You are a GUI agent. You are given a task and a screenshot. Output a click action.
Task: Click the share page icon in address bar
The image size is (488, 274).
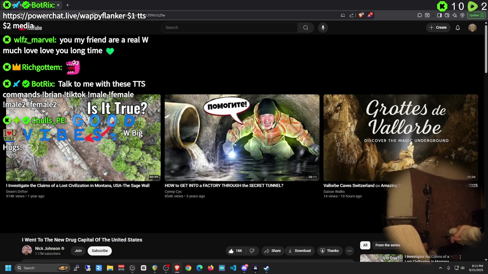coord(352,15)
